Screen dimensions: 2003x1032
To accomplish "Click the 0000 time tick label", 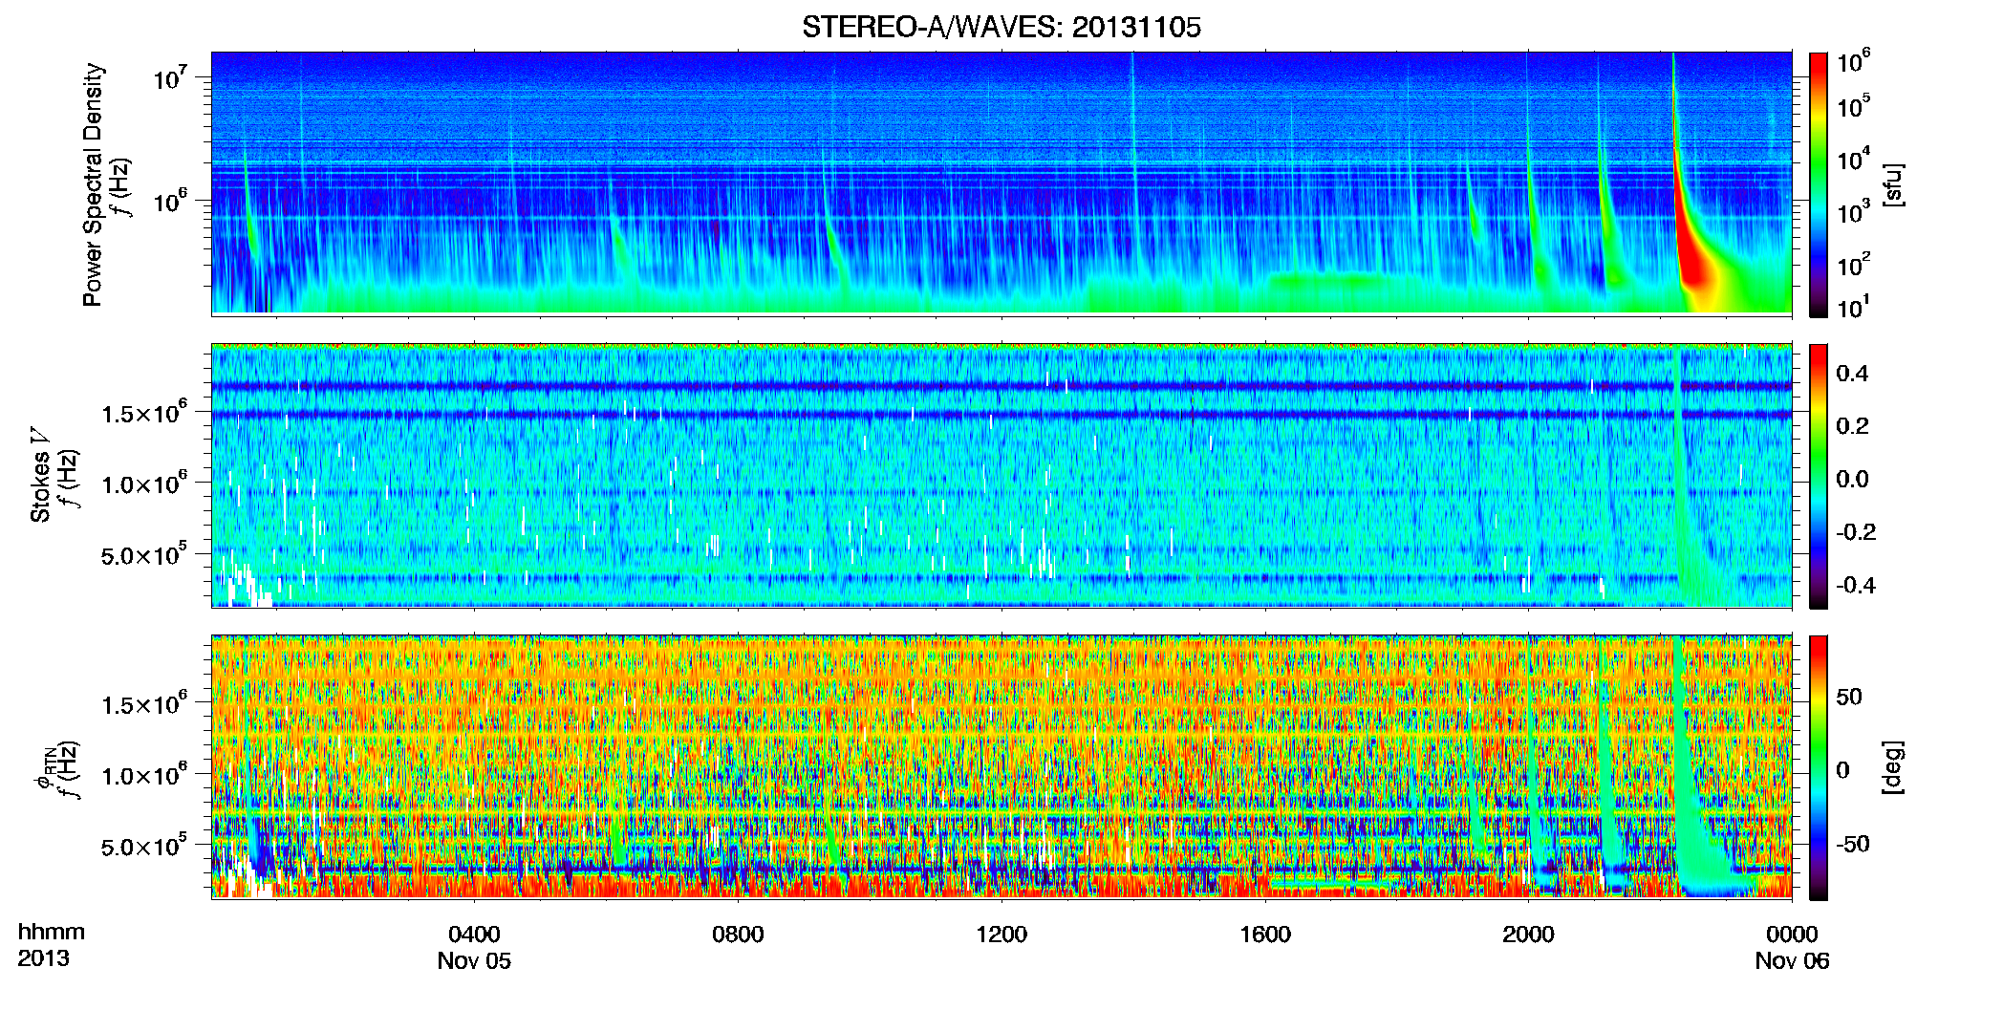I will 1792,934.
